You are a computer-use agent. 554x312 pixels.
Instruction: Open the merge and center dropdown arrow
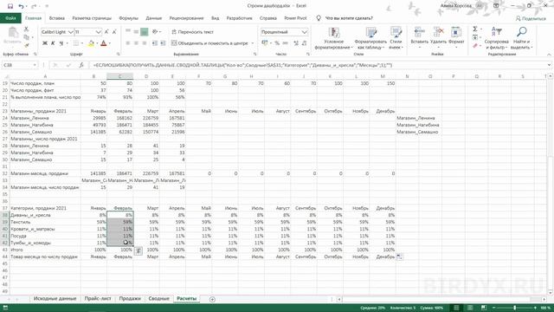pyautogui.click(x=253, y=43)
